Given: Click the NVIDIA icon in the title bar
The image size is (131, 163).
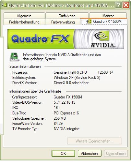Looking at the screenshot, I should coord(4,5).
